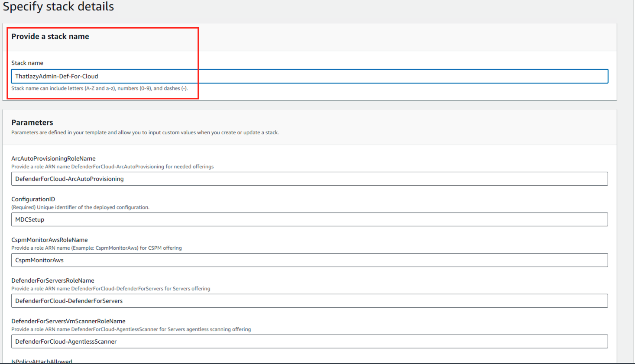Click the ArcAutoProvisioningRoleName parameter label
This screenshot has width=635, height=364.
point(53,158)
